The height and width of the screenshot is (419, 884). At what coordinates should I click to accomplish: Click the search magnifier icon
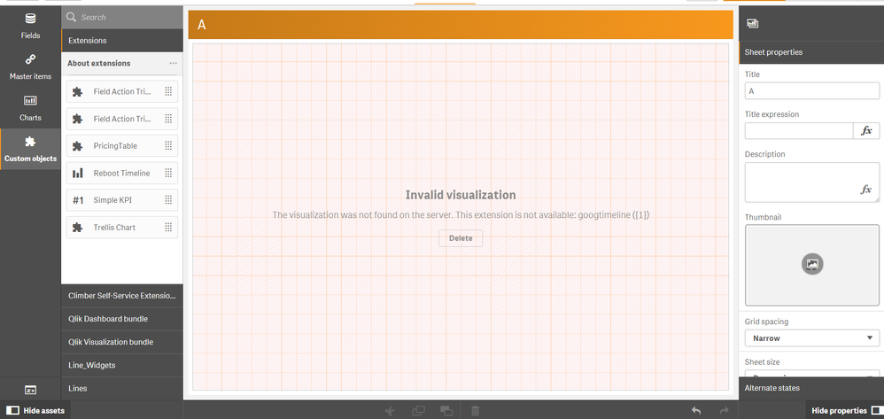tap(71, 17)
